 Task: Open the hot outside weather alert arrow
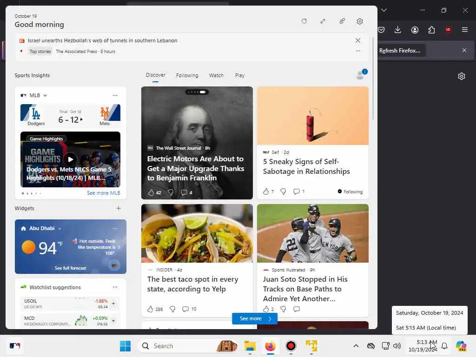[x=119, y=247]
